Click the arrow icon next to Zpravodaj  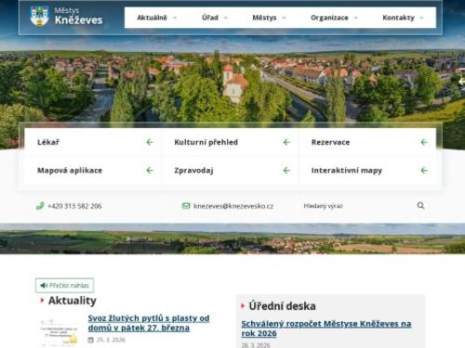pyautogui.click(x=286, y=170)
